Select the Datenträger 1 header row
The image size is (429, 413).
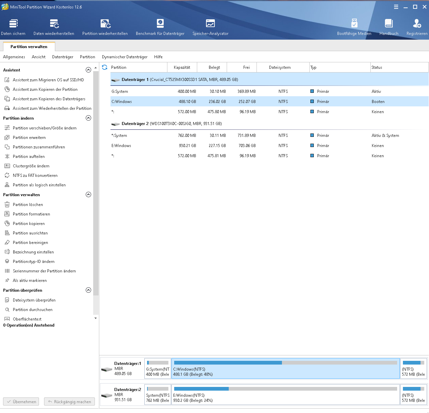point(269,80)
